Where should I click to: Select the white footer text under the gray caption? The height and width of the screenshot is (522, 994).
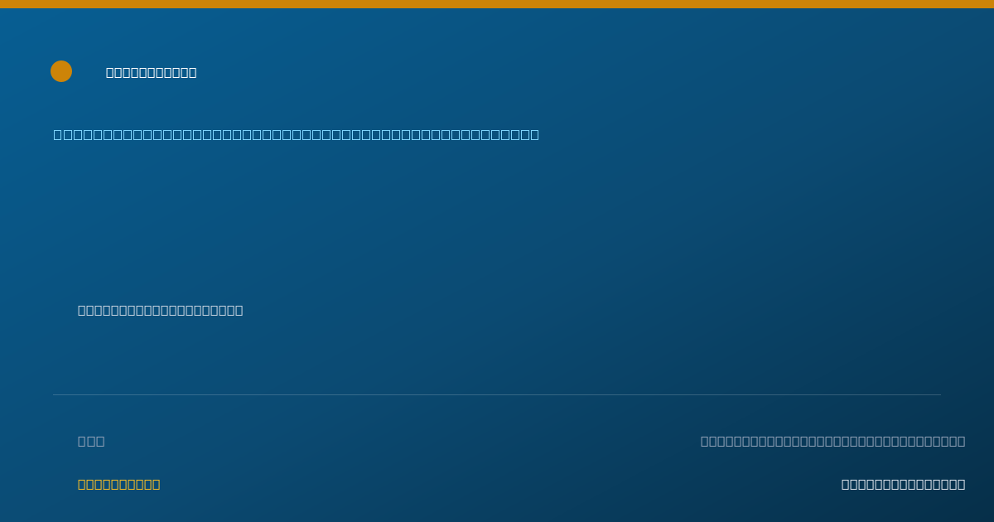904,485
